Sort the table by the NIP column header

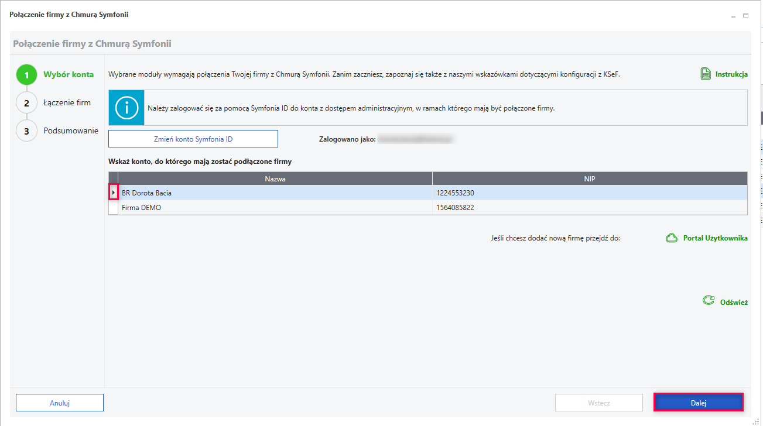point(589,179)
